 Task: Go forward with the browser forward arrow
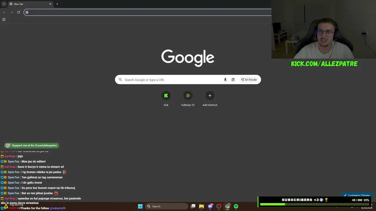[x=11, y=12]
